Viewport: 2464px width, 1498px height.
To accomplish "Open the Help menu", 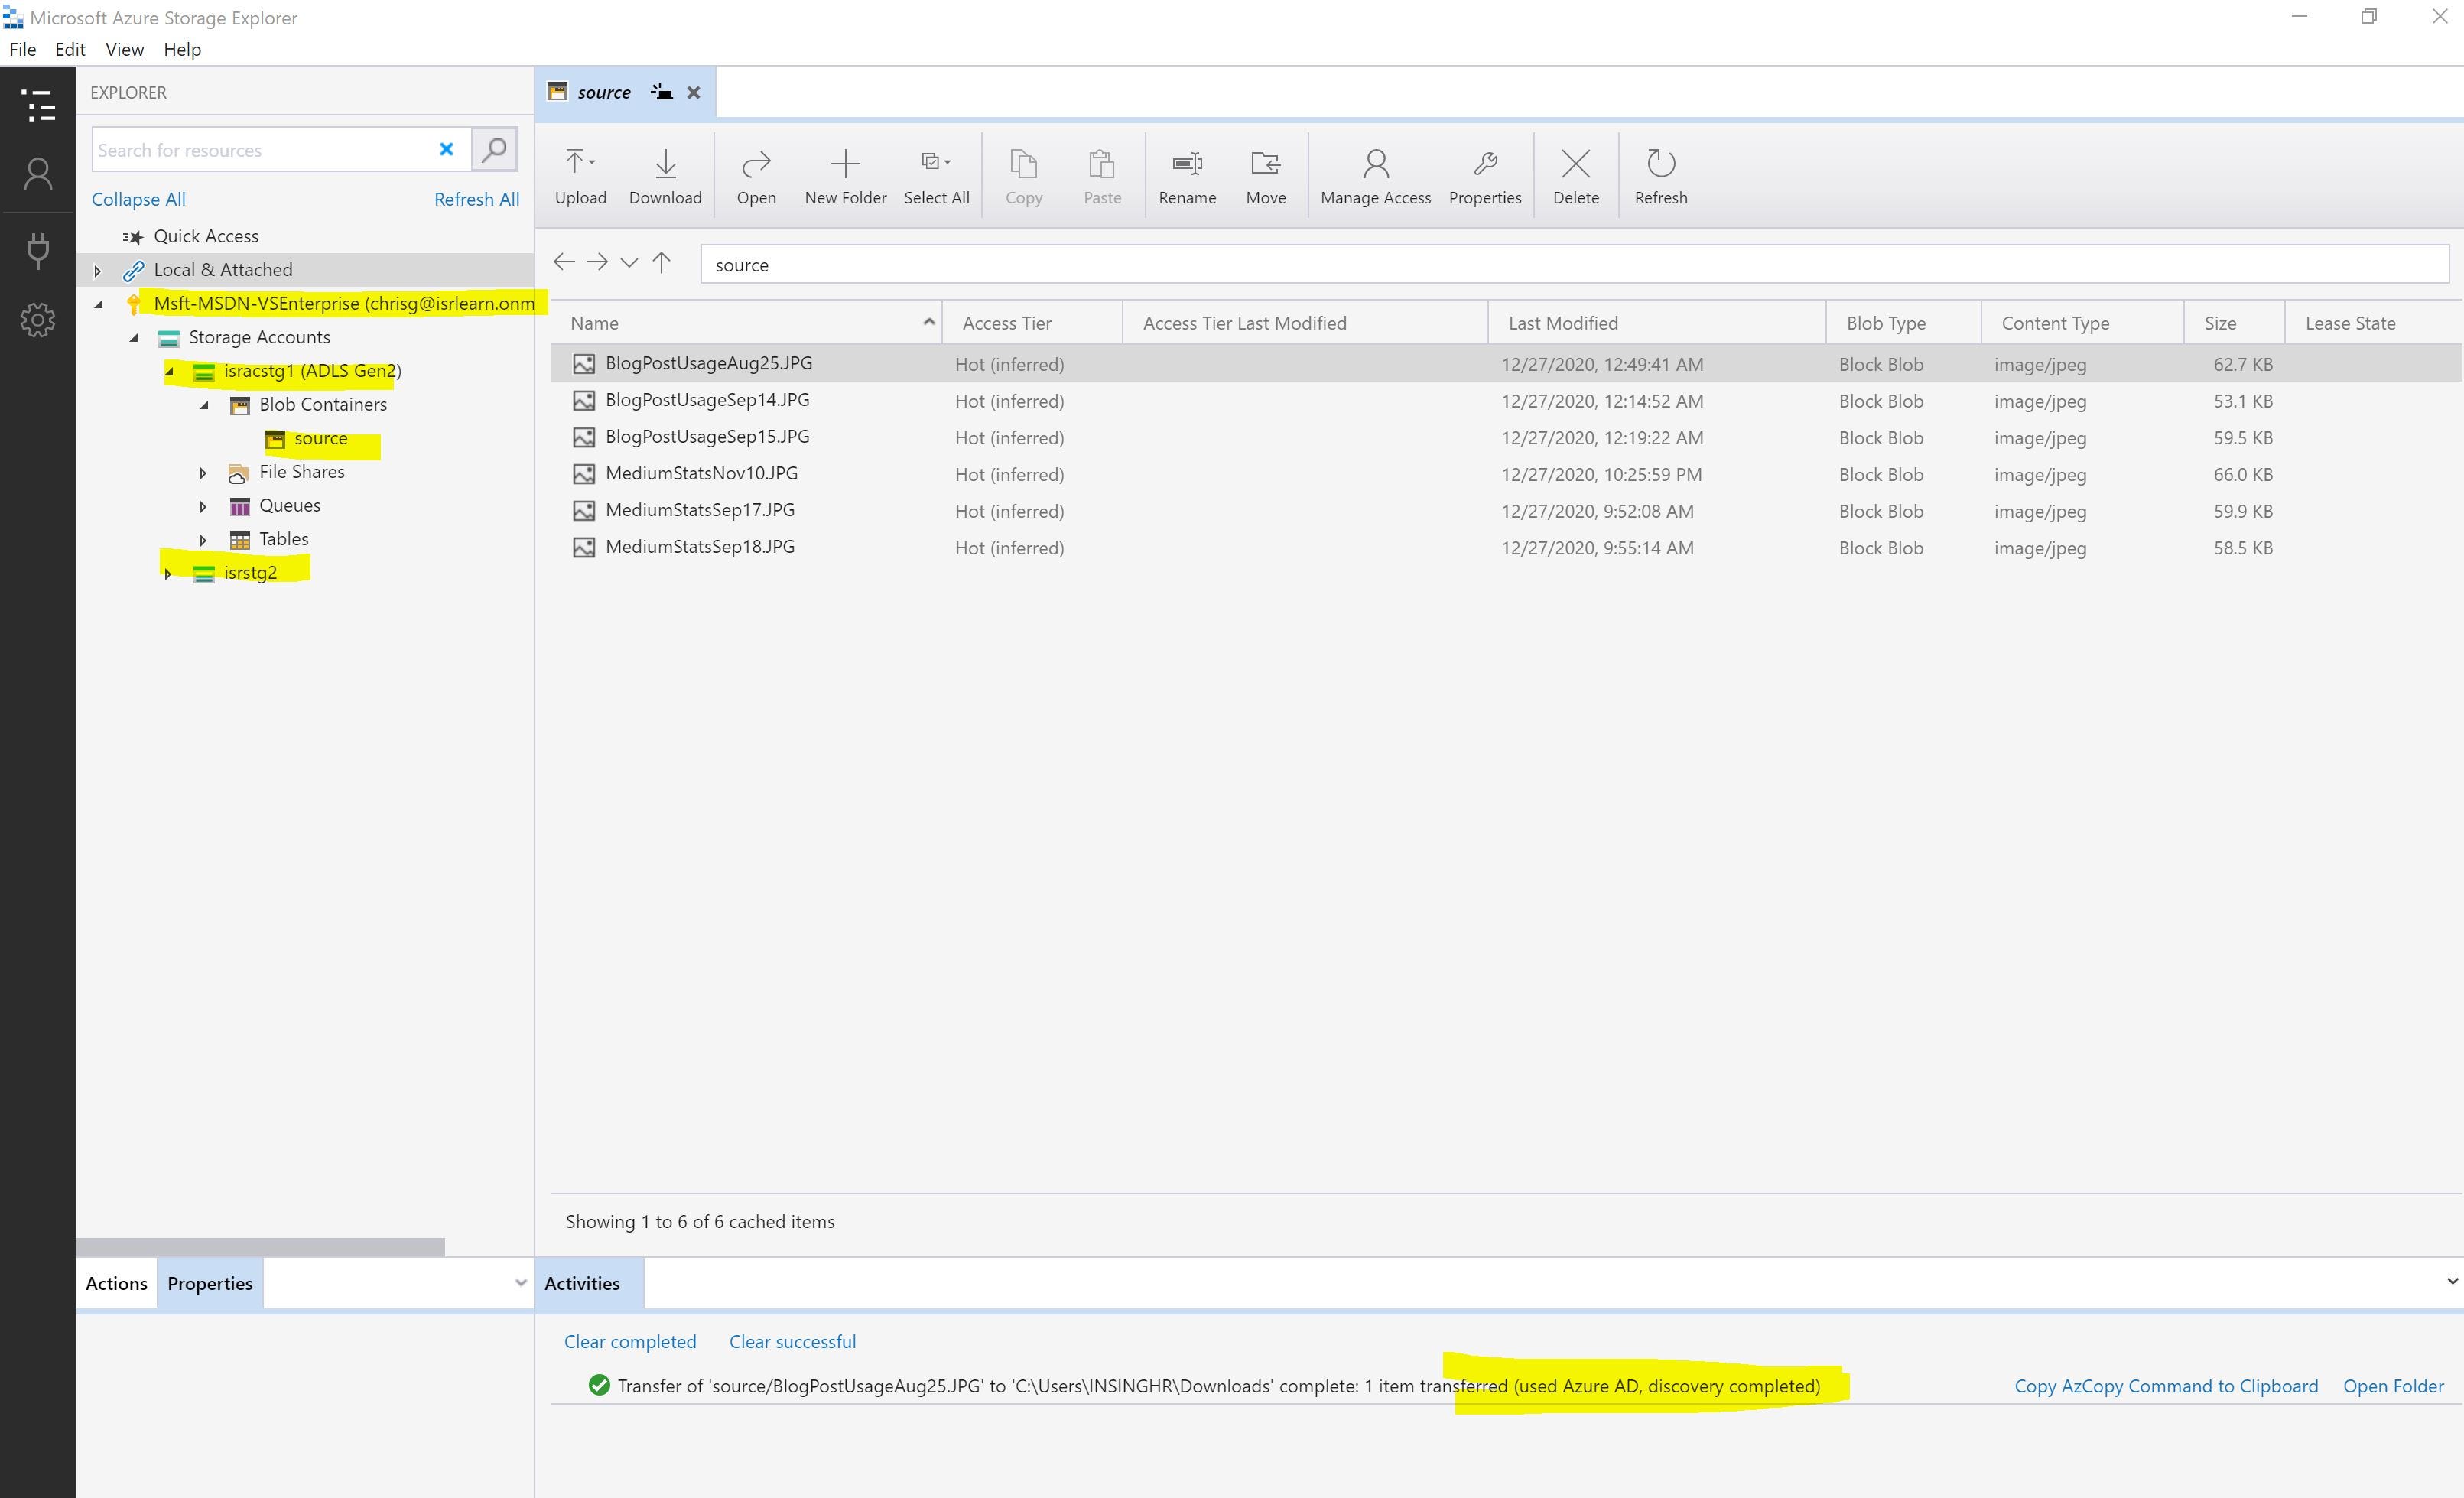I will (182, 49).
